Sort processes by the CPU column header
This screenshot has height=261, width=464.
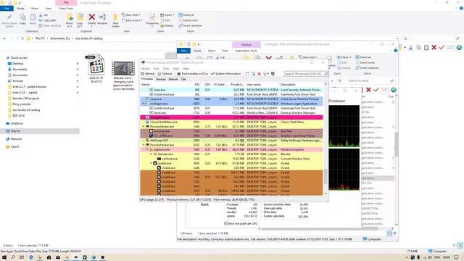pos(207,85)
